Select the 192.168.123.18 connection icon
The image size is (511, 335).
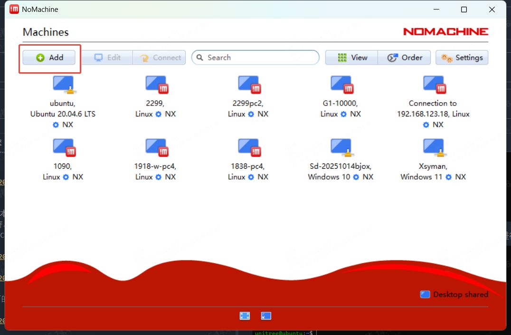point(435,85)
